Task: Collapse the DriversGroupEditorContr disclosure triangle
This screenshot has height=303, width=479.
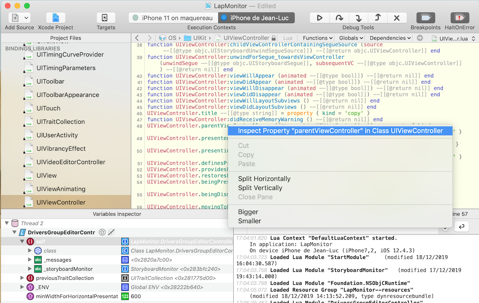Action: [x=14, y=232]
